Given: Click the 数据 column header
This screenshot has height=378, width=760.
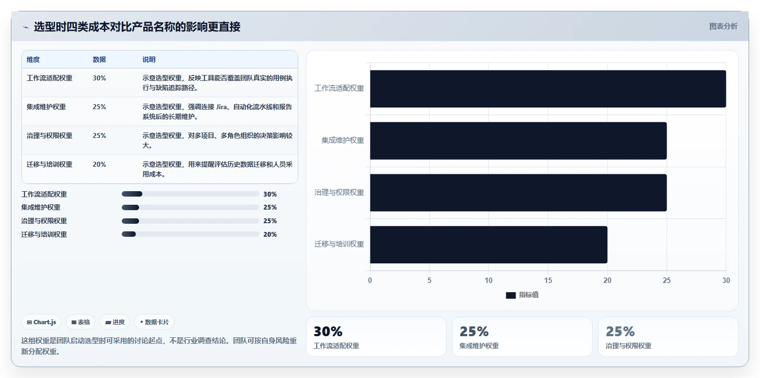Looking at the screenshot, I should (99, 60).
